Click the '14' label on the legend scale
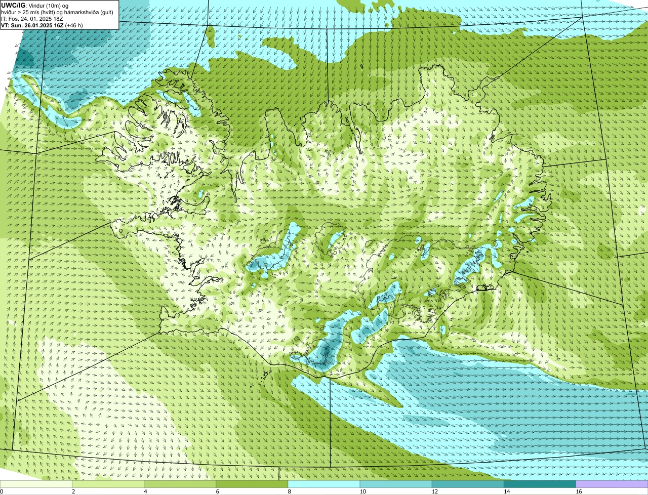The width and height of the screenshot is (648, 495). tap(507, 491)
